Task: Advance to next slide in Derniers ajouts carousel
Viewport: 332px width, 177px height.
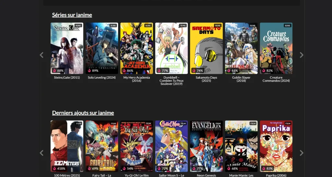Action: click(302, 153)
